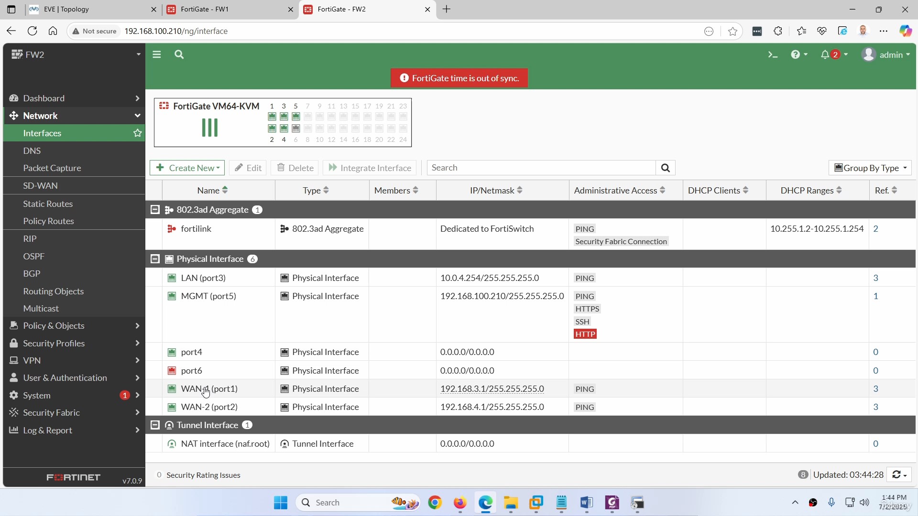Click the faceplate port 1 icon
The width and height of the screenshot is (918, 516).
point(272,117)
